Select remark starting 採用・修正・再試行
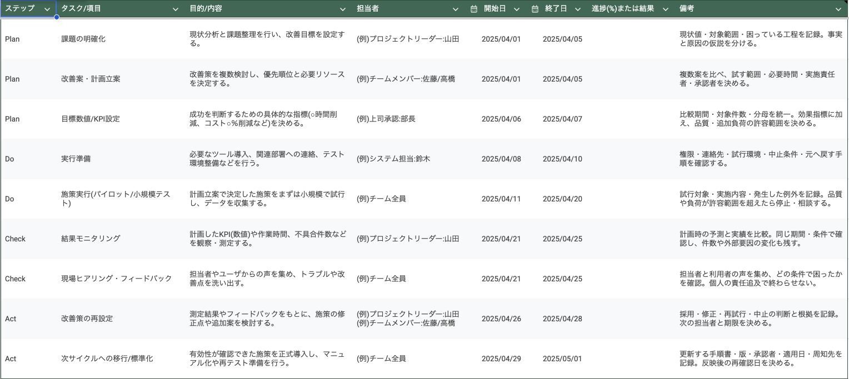This screenshot has width=849, height=379. pos(761,319)
